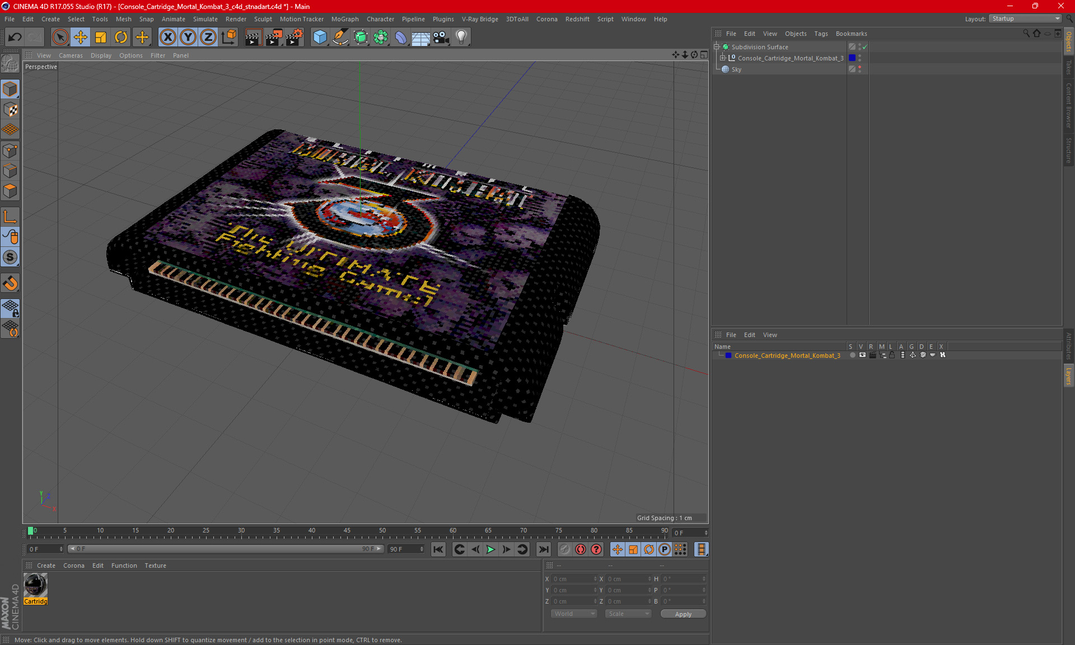
Task: Open the Floor environment icon
Action: (x=421, y=38)
